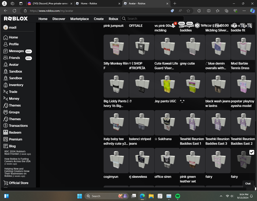Viewport: 257px width, 201px height.
Task: Open Helping New and Existing Creators post
Action: [x=17, y=172]
